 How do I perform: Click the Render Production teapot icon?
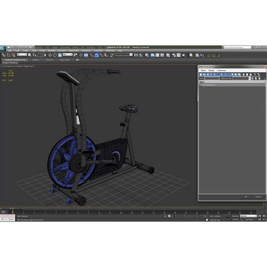184,55
